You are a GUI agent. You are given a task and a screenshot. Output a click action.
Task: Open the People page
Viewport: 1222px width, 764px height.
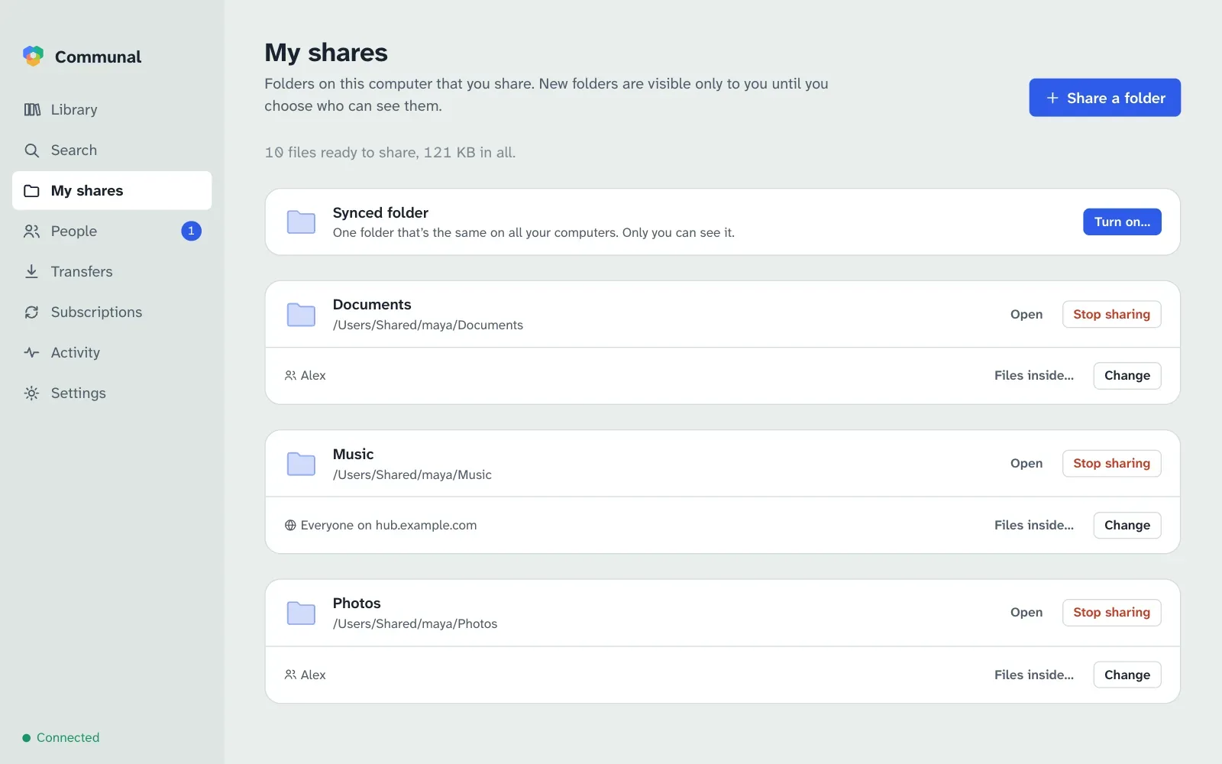pyautogui.click(x=112, y=231)
